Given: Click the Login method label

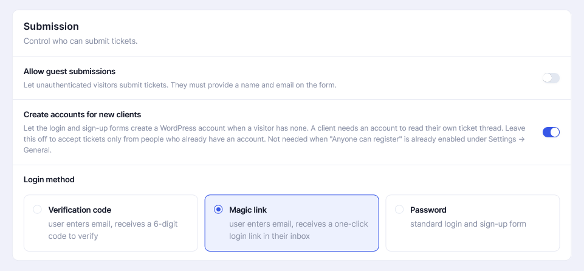Looking at the screenshot, I should coord(49,180).
